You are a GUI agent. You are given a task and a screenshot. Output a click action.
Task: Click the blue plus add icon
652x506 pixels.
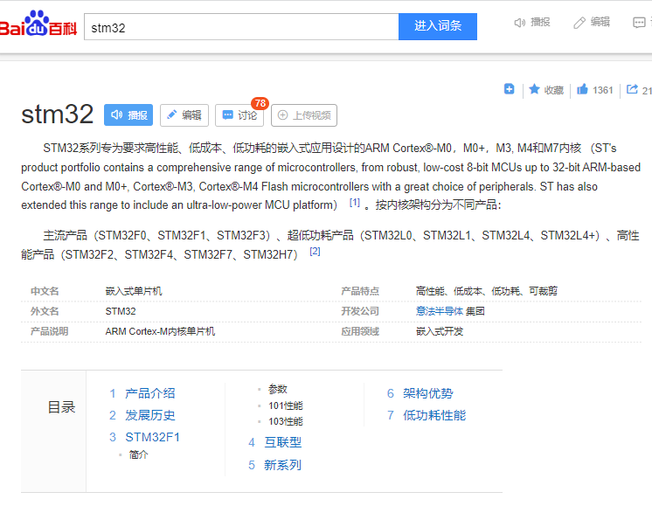[509, 89]
